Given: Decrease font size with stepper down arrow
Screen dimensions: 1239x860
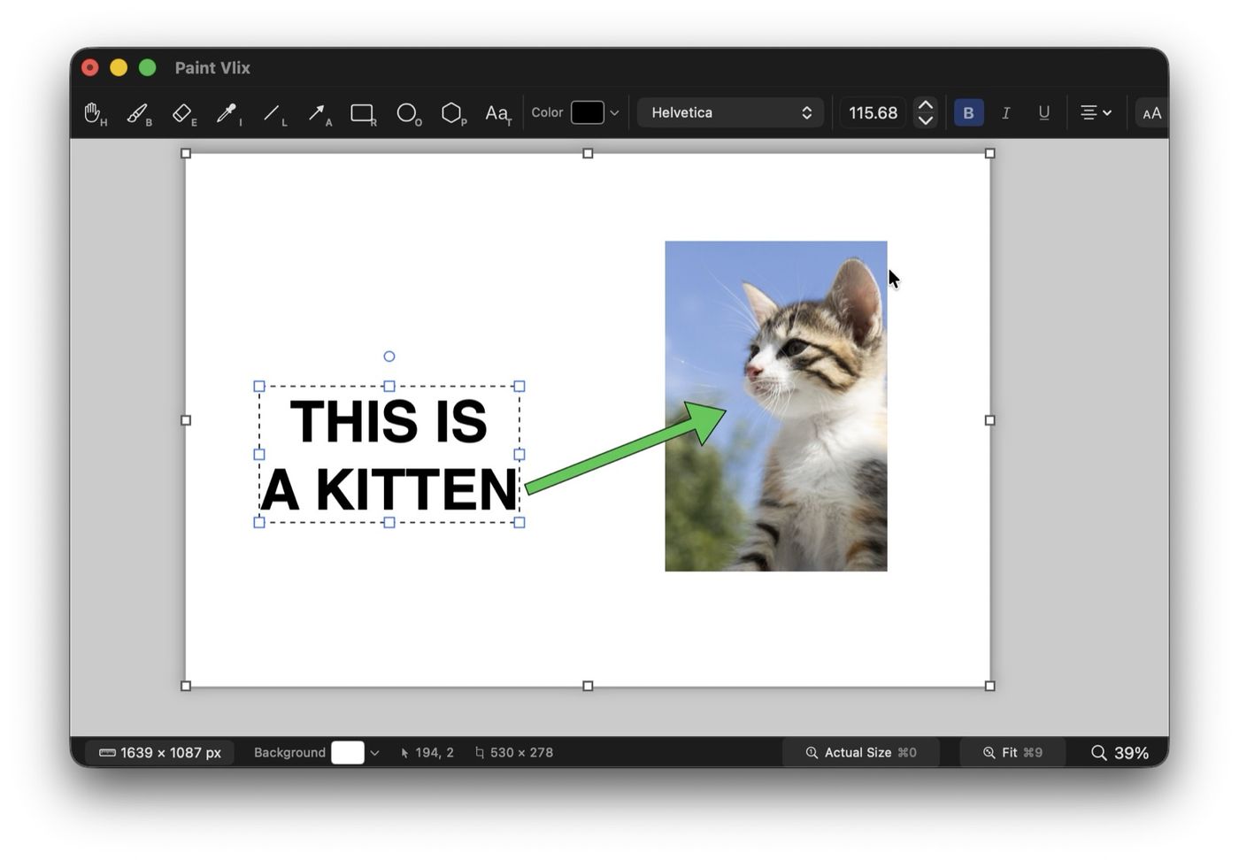Looking at the screenshot, I should 926,120.
